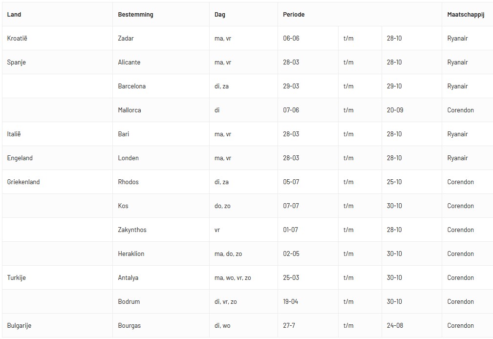The height and width of the screenshot is (339, 493).
Task: Click the Londen destination cell
Action: pyautogui.click(x=161, y=158)
